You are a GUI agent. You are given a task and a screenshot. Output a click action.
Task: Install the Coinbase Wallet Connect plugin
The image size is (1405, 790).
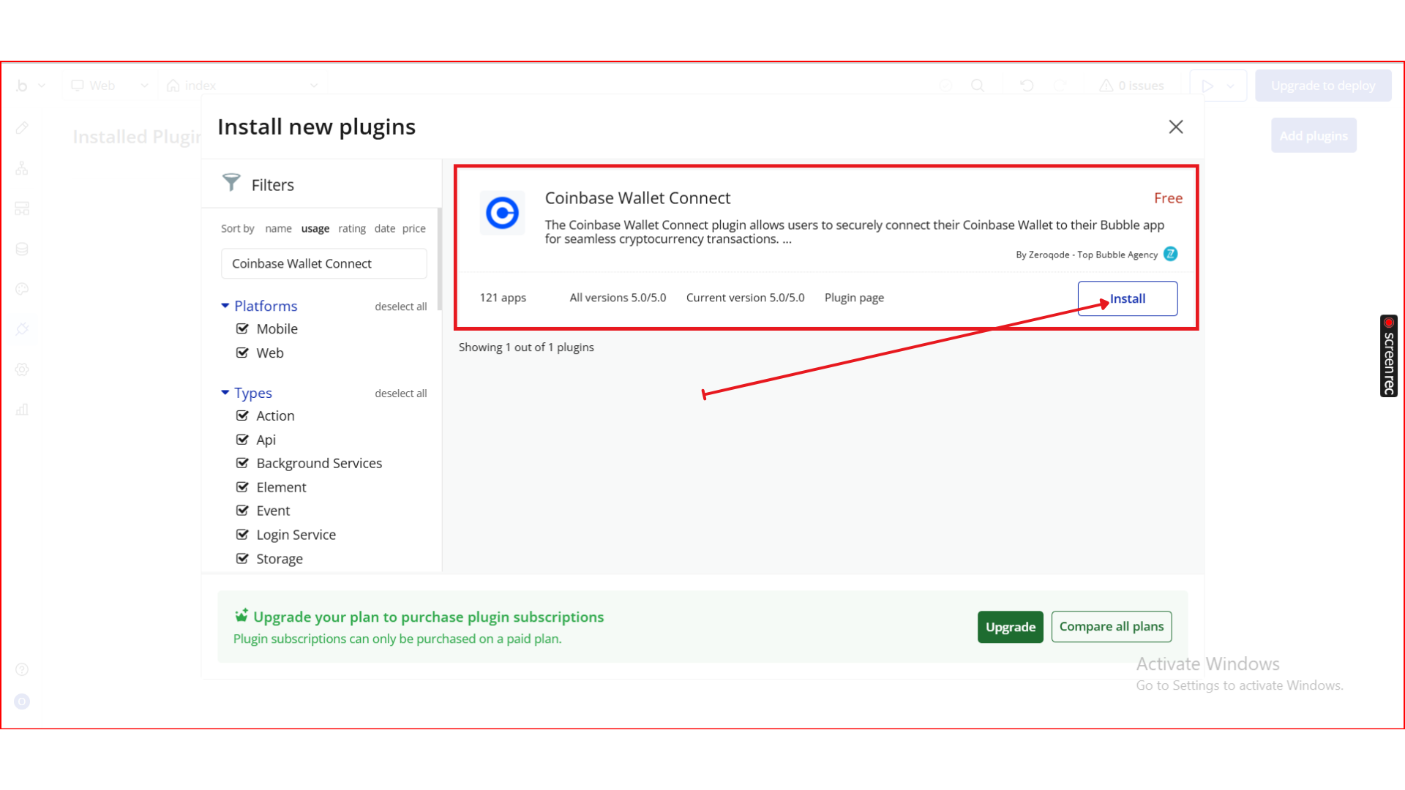(1127, 298)
